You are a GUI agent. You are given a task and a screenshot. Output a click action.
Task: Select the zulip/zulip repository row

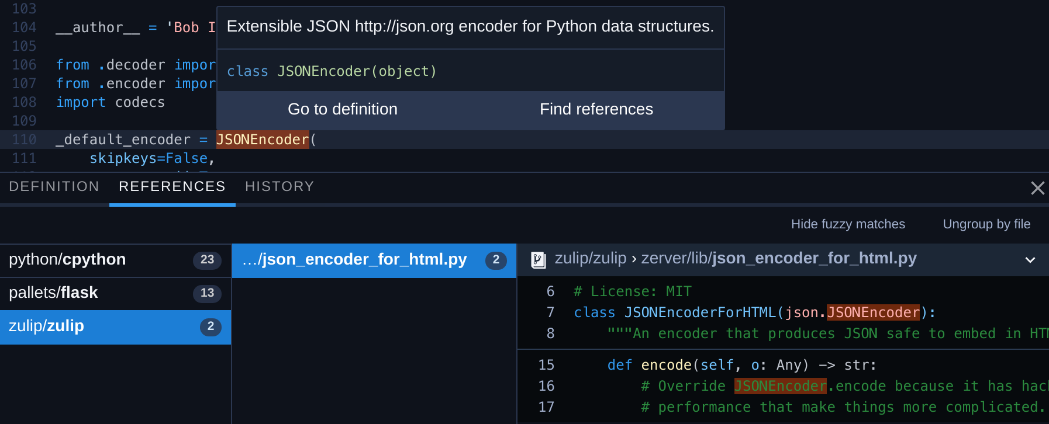115,326
